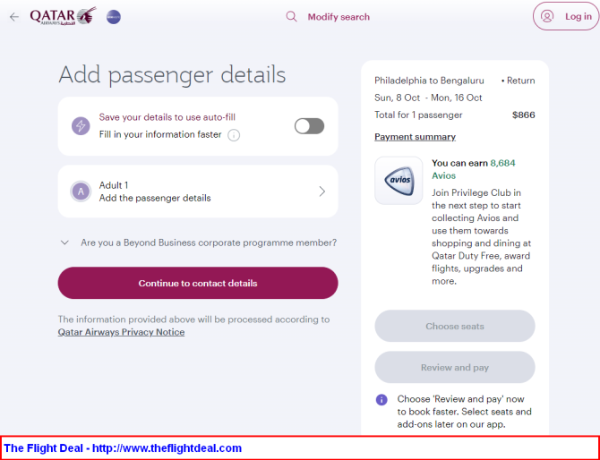
Task: Click Continue to contact details button
Action: pos(198,283)
